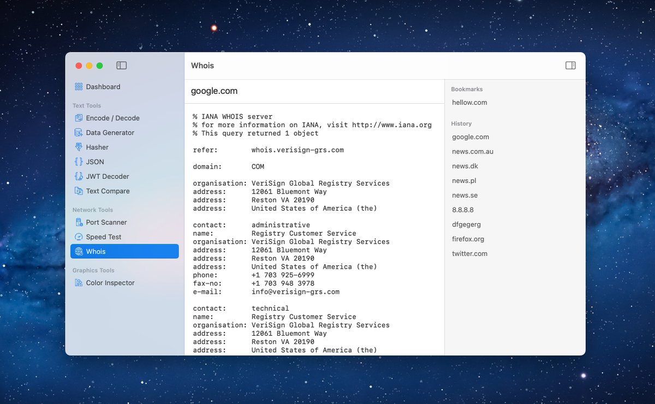Click '% IANA WHOIS server' line

233,117
